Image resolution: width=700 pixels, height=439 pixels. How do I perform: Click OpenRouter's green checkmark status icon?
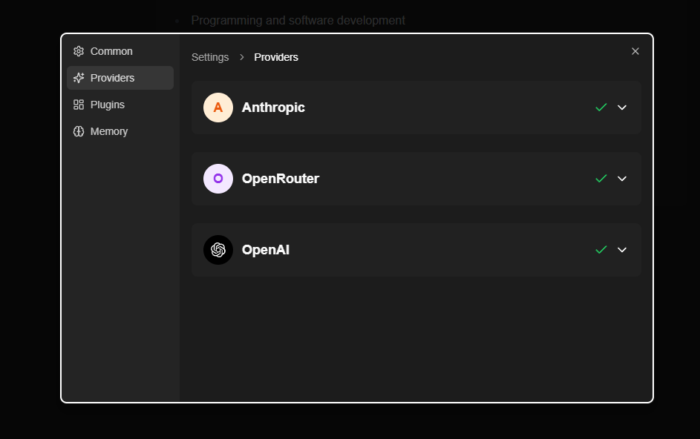(601, 179)
